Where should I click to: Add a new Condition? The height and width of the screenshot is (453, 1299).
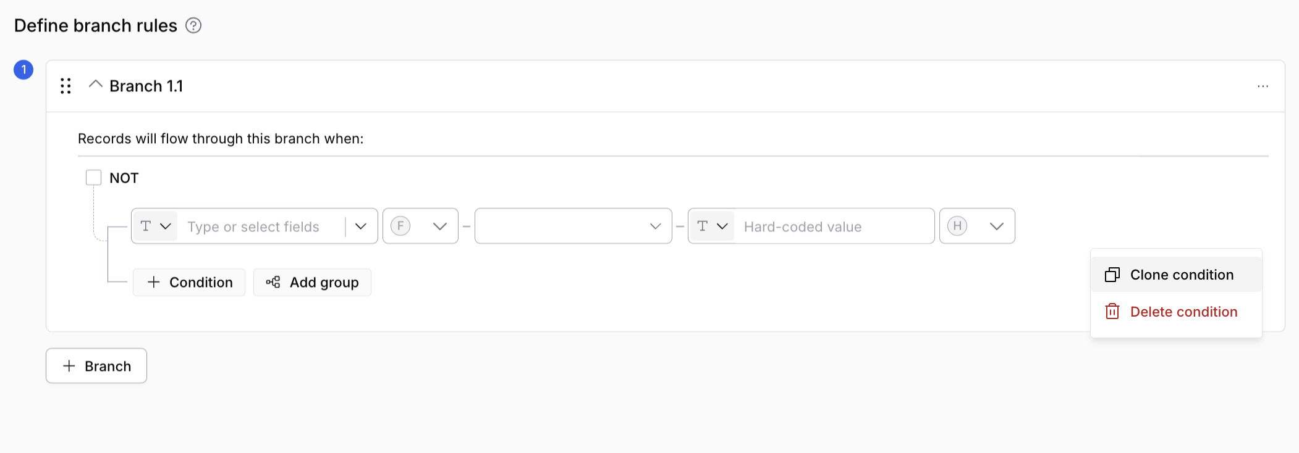189,282
